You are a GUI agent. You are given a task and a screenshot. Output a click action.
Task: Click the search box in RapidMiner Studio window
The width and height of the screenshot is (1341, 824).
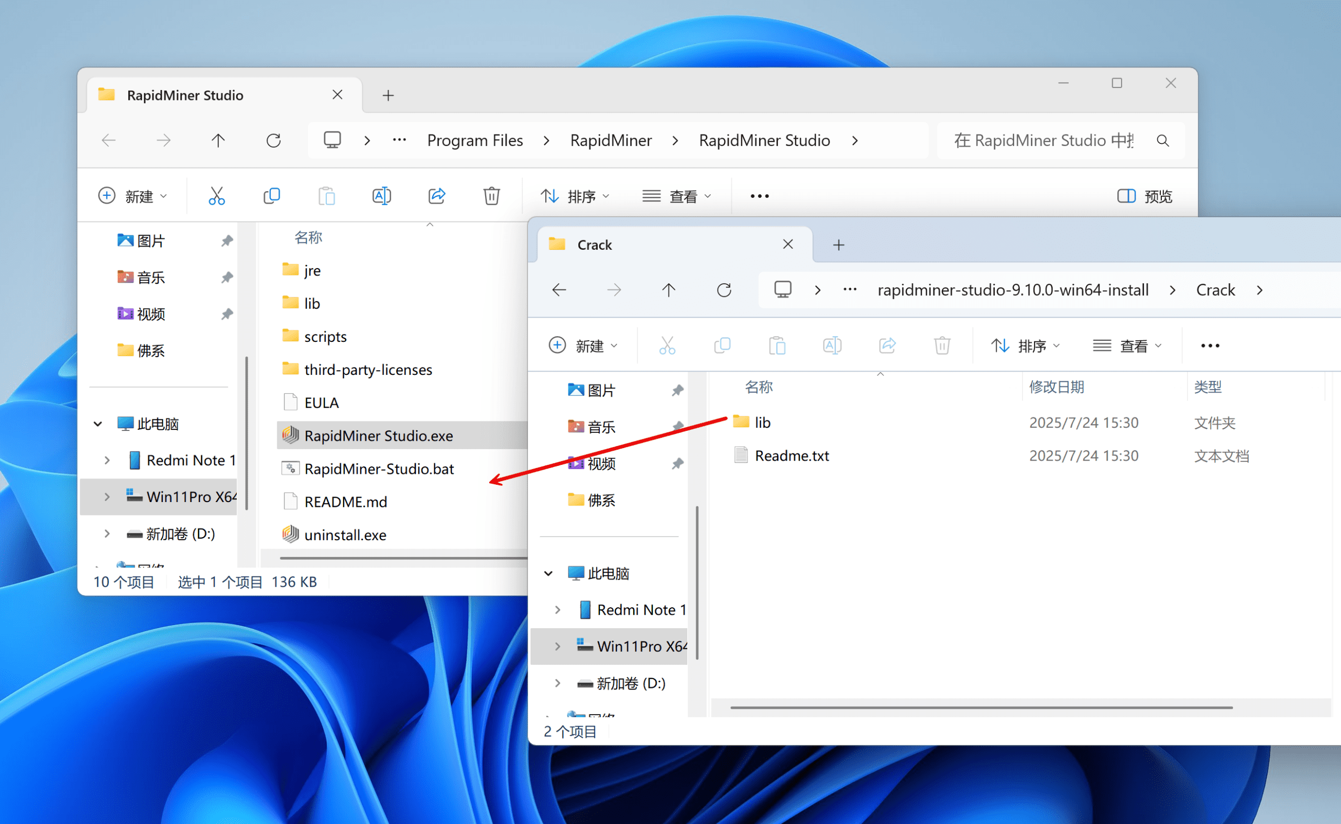tap(1043, 141)
